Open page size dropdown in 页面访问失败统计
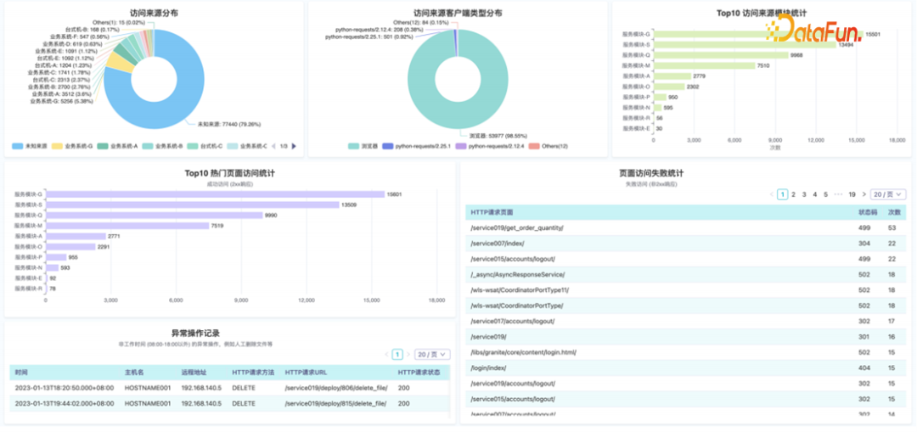Viewport: 917px width, 432px height. point(888,194)
